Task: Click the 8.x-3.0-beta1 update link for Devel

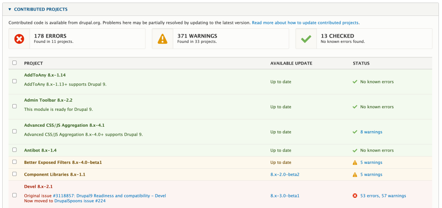Action: coord(285,196)
